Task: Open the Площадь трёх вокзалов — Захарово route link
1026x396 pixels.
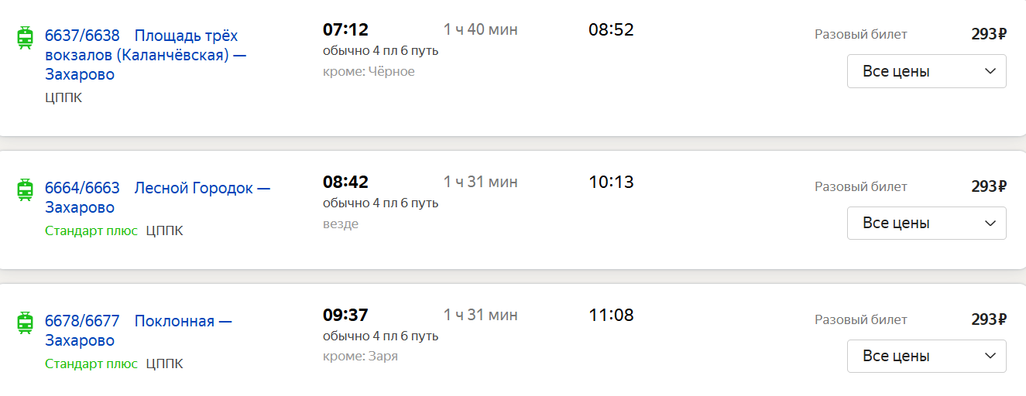Action: 146,55
